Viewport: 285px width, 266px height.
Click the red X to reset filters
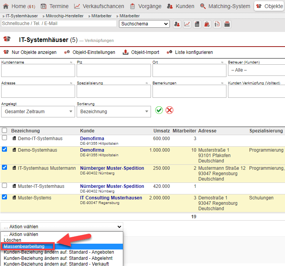[x=169, y=110]
